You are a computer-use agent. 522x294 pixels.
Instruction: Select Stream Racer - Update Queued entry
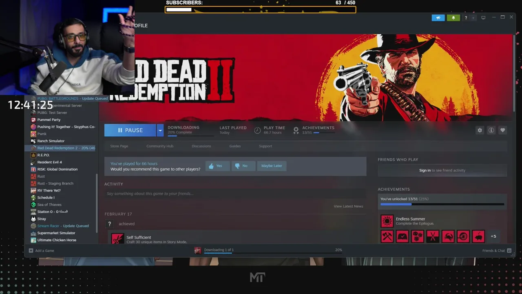coord(63,226)
